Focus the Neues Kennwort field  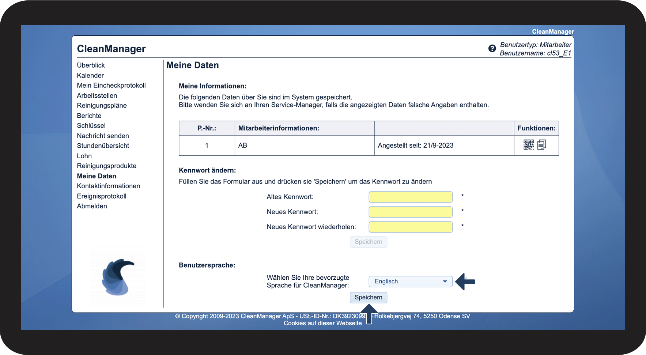(410, 212)
